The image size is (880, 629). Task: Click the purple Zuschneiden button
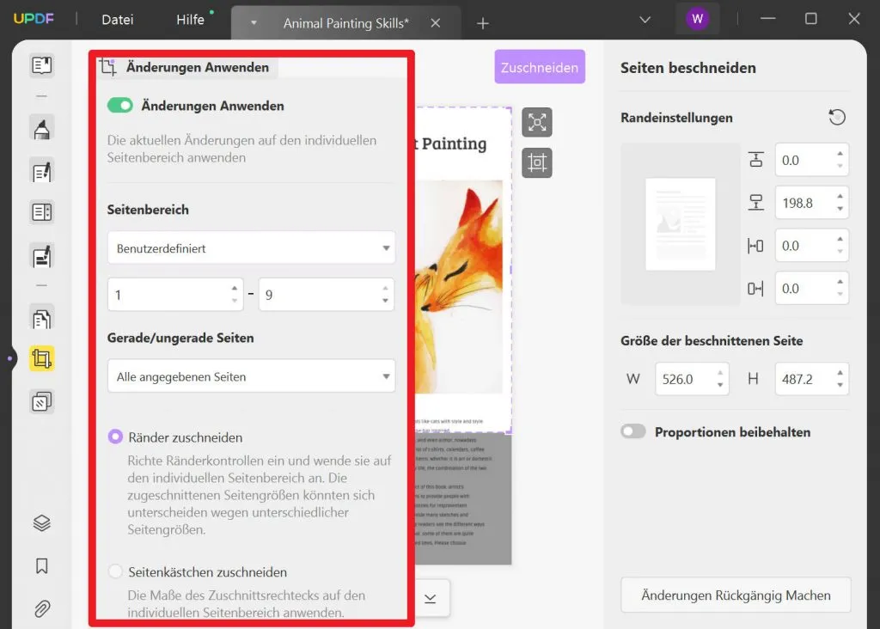tap(540, 67)
